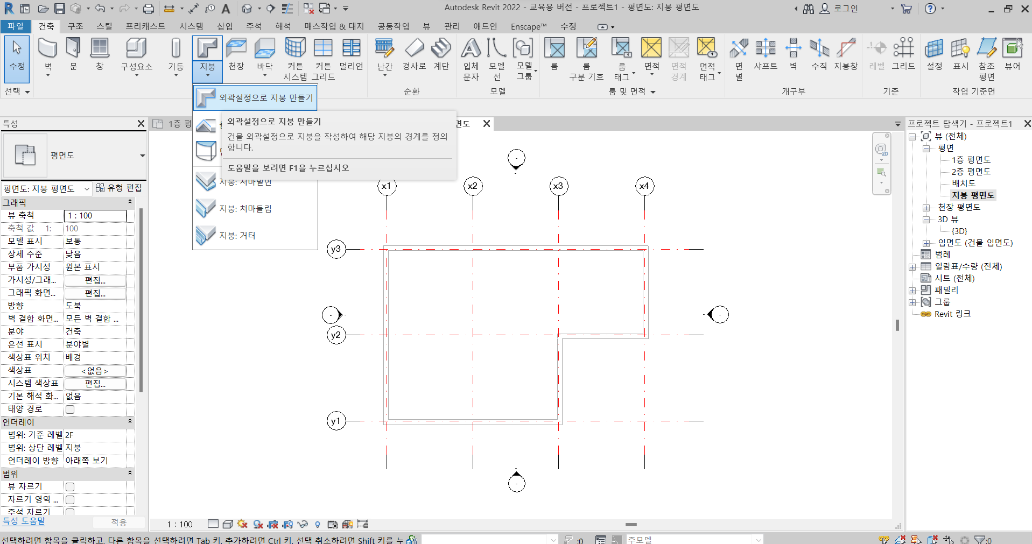Click 편집 button for 시스템 색상표
This screenshot has width=1032, height=544.
(95, 384)
